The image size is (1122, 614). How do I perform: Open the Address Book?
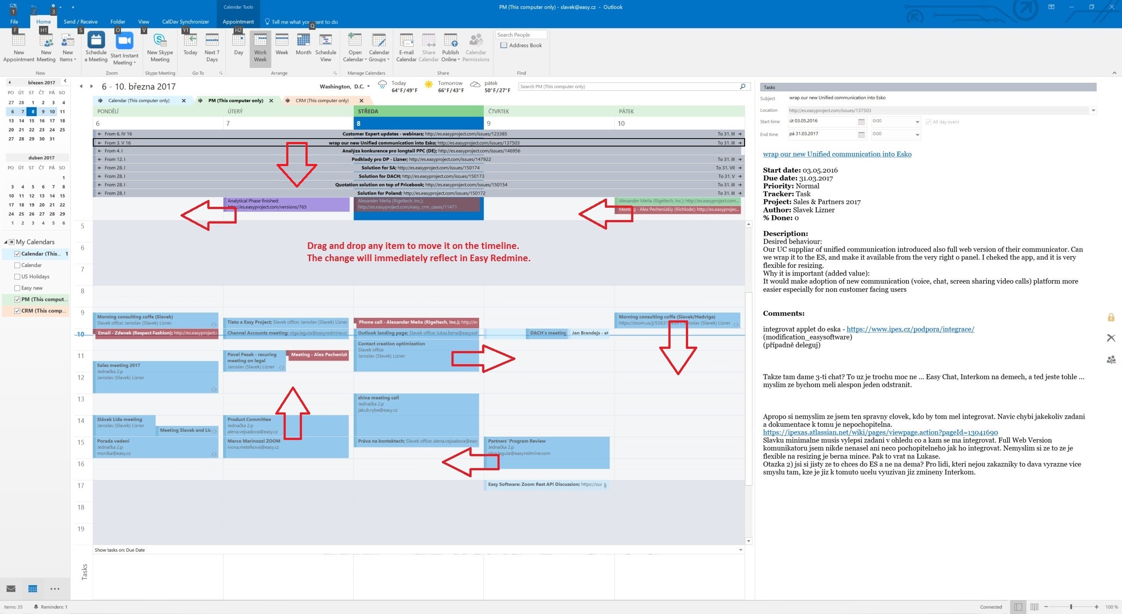coord(521,45)
